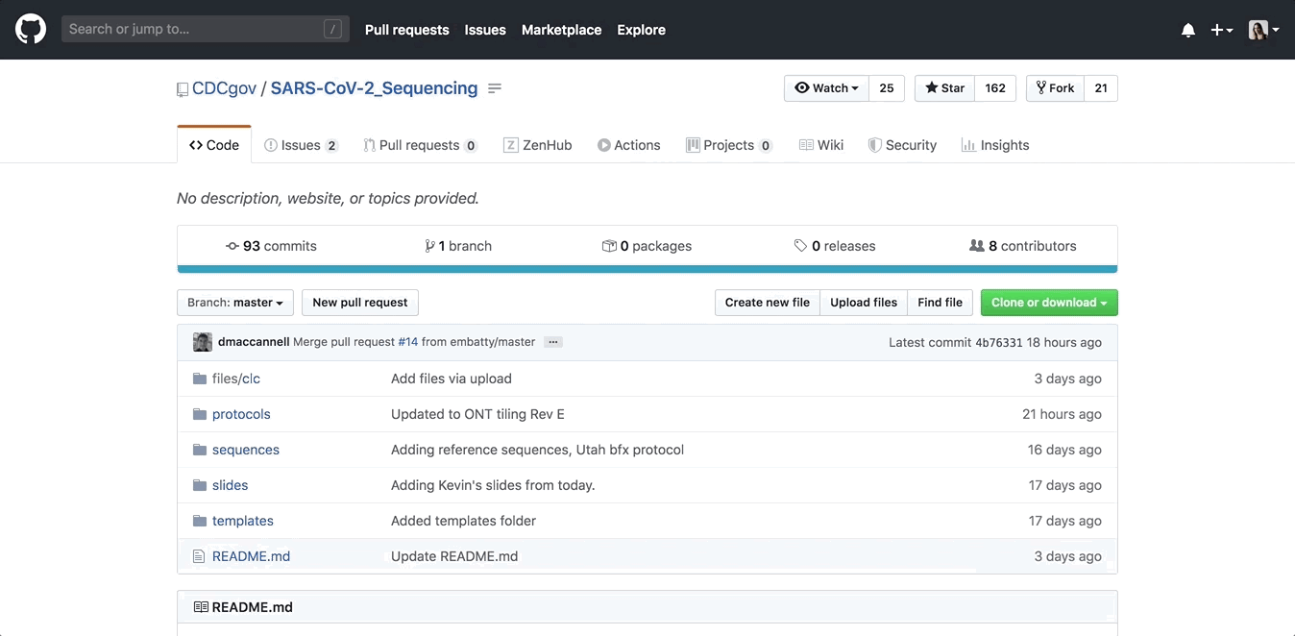Switch to the Wiki tab
The image size is (1295, 636).
[821, 145]
